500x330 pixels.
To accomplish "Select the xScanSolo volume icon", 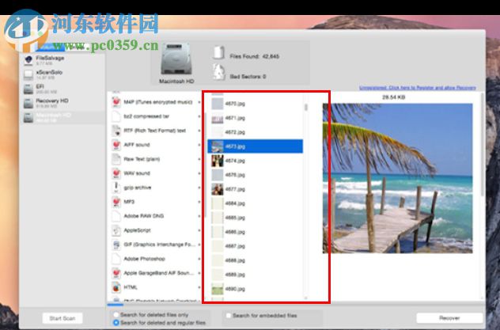I will [28, 74].
